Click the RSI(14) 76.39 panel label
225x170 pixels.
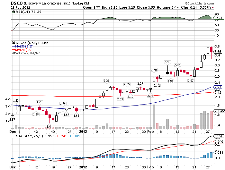pos(28,12)
